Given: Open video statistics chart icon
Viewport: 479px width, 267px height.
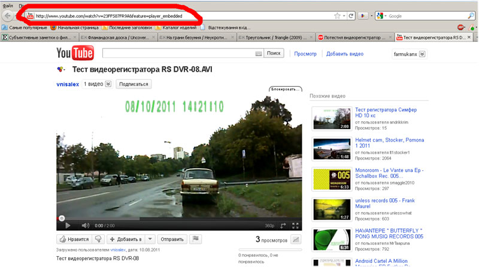Looking at the screenshot, I should [295, 240].
